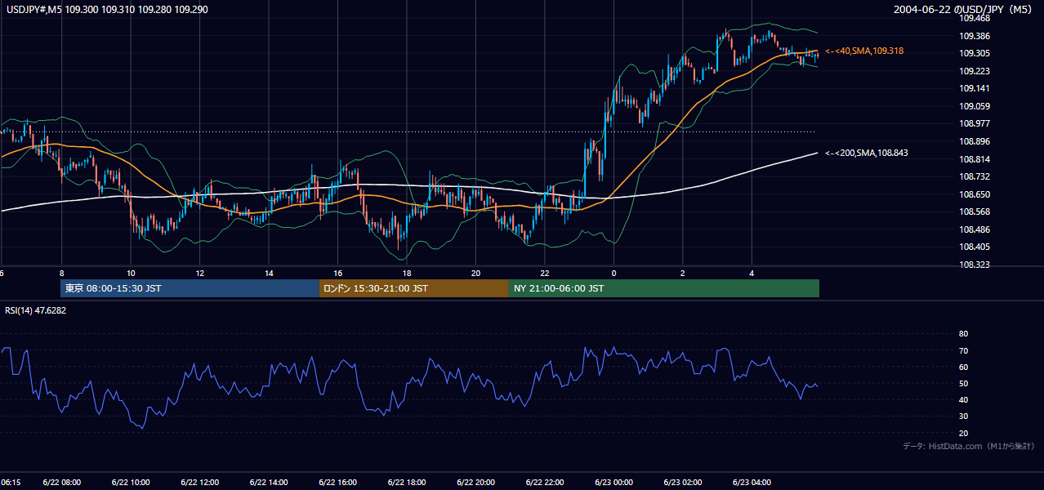Viewport: 1044px width, 490px height.
Task: Click RSI scale value 40
Action: (x=964, y=399)
